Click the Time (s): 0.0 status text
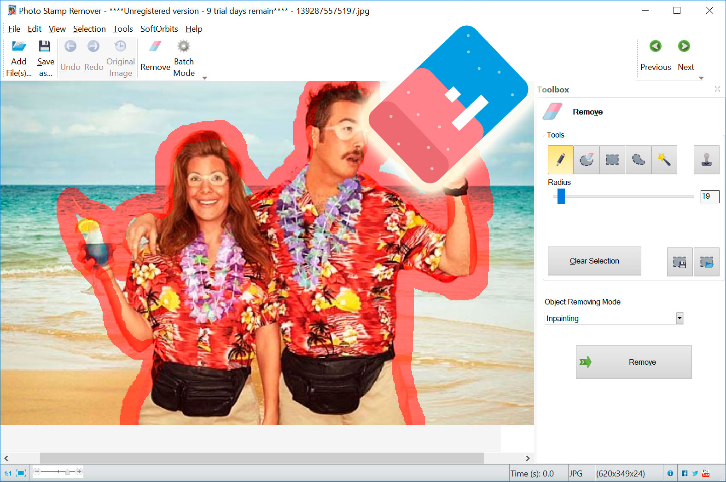Image resolution: width=726 pixels, height=482 pixels. tap(532, 474)
